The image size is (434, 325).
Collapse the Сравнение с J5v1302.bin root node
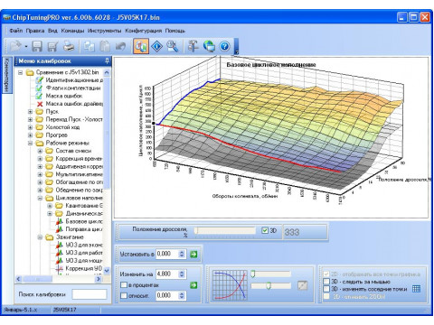(20, 72)
